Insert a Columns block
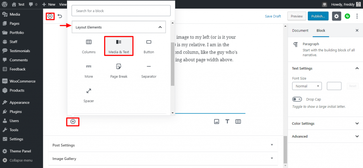 click(x=89, y=46)
